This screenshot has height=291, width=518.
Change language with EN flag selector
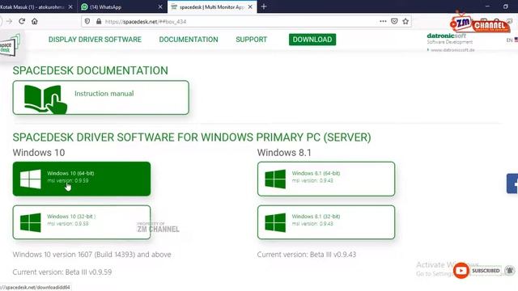click(x=512, y=40)
